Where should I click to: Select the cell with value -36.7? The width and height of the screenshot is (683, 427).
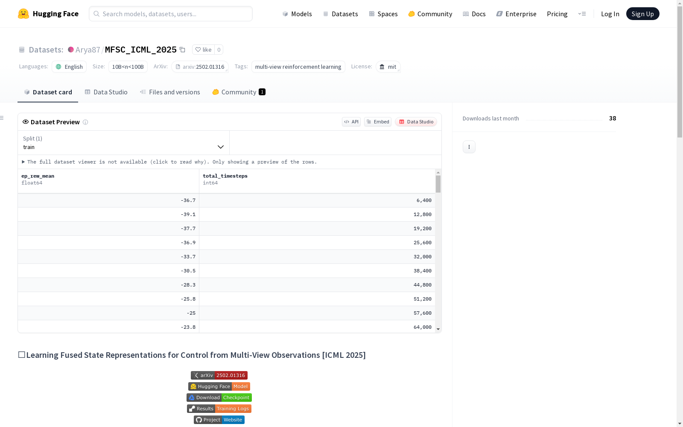[108, 200]
